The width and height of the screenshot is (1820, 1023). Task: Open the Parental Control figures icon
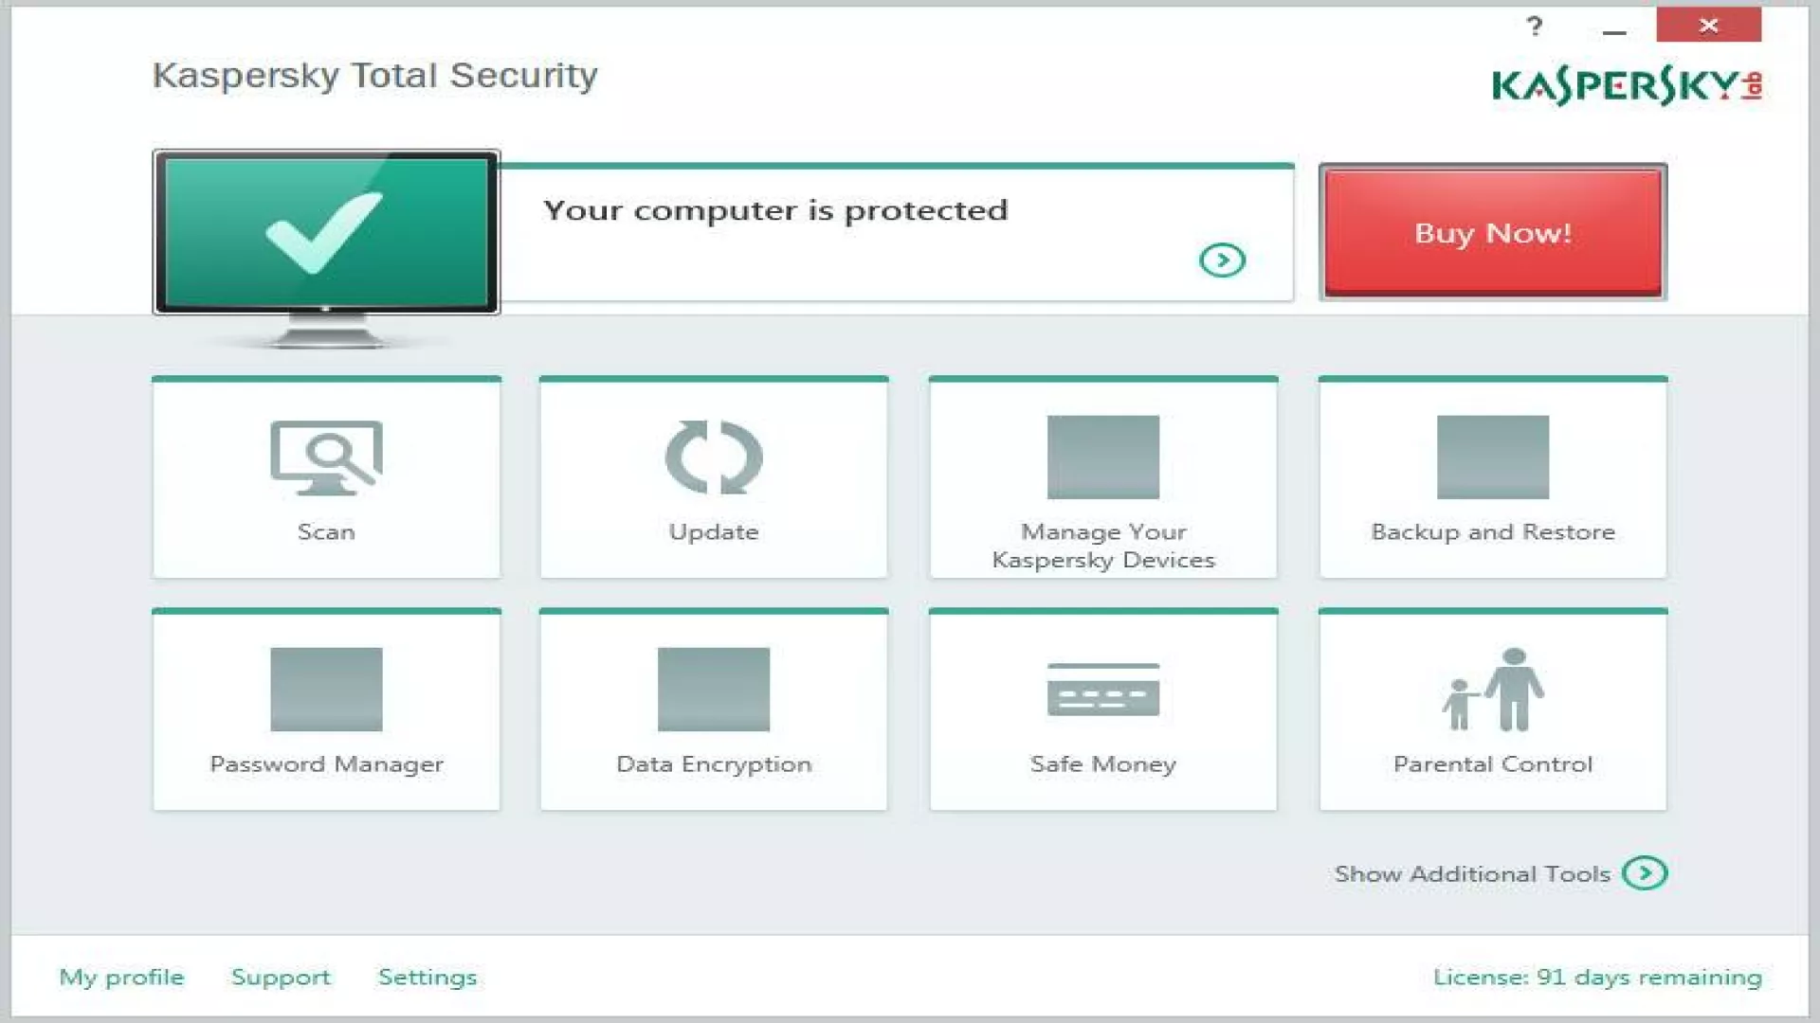pos(1493,690)
